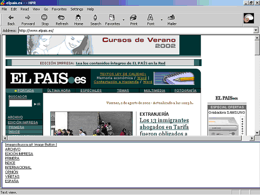Select the ESPECIALES navigation tab
The width and height of the screenshot is (260, 195).
[x=91, y=91]
